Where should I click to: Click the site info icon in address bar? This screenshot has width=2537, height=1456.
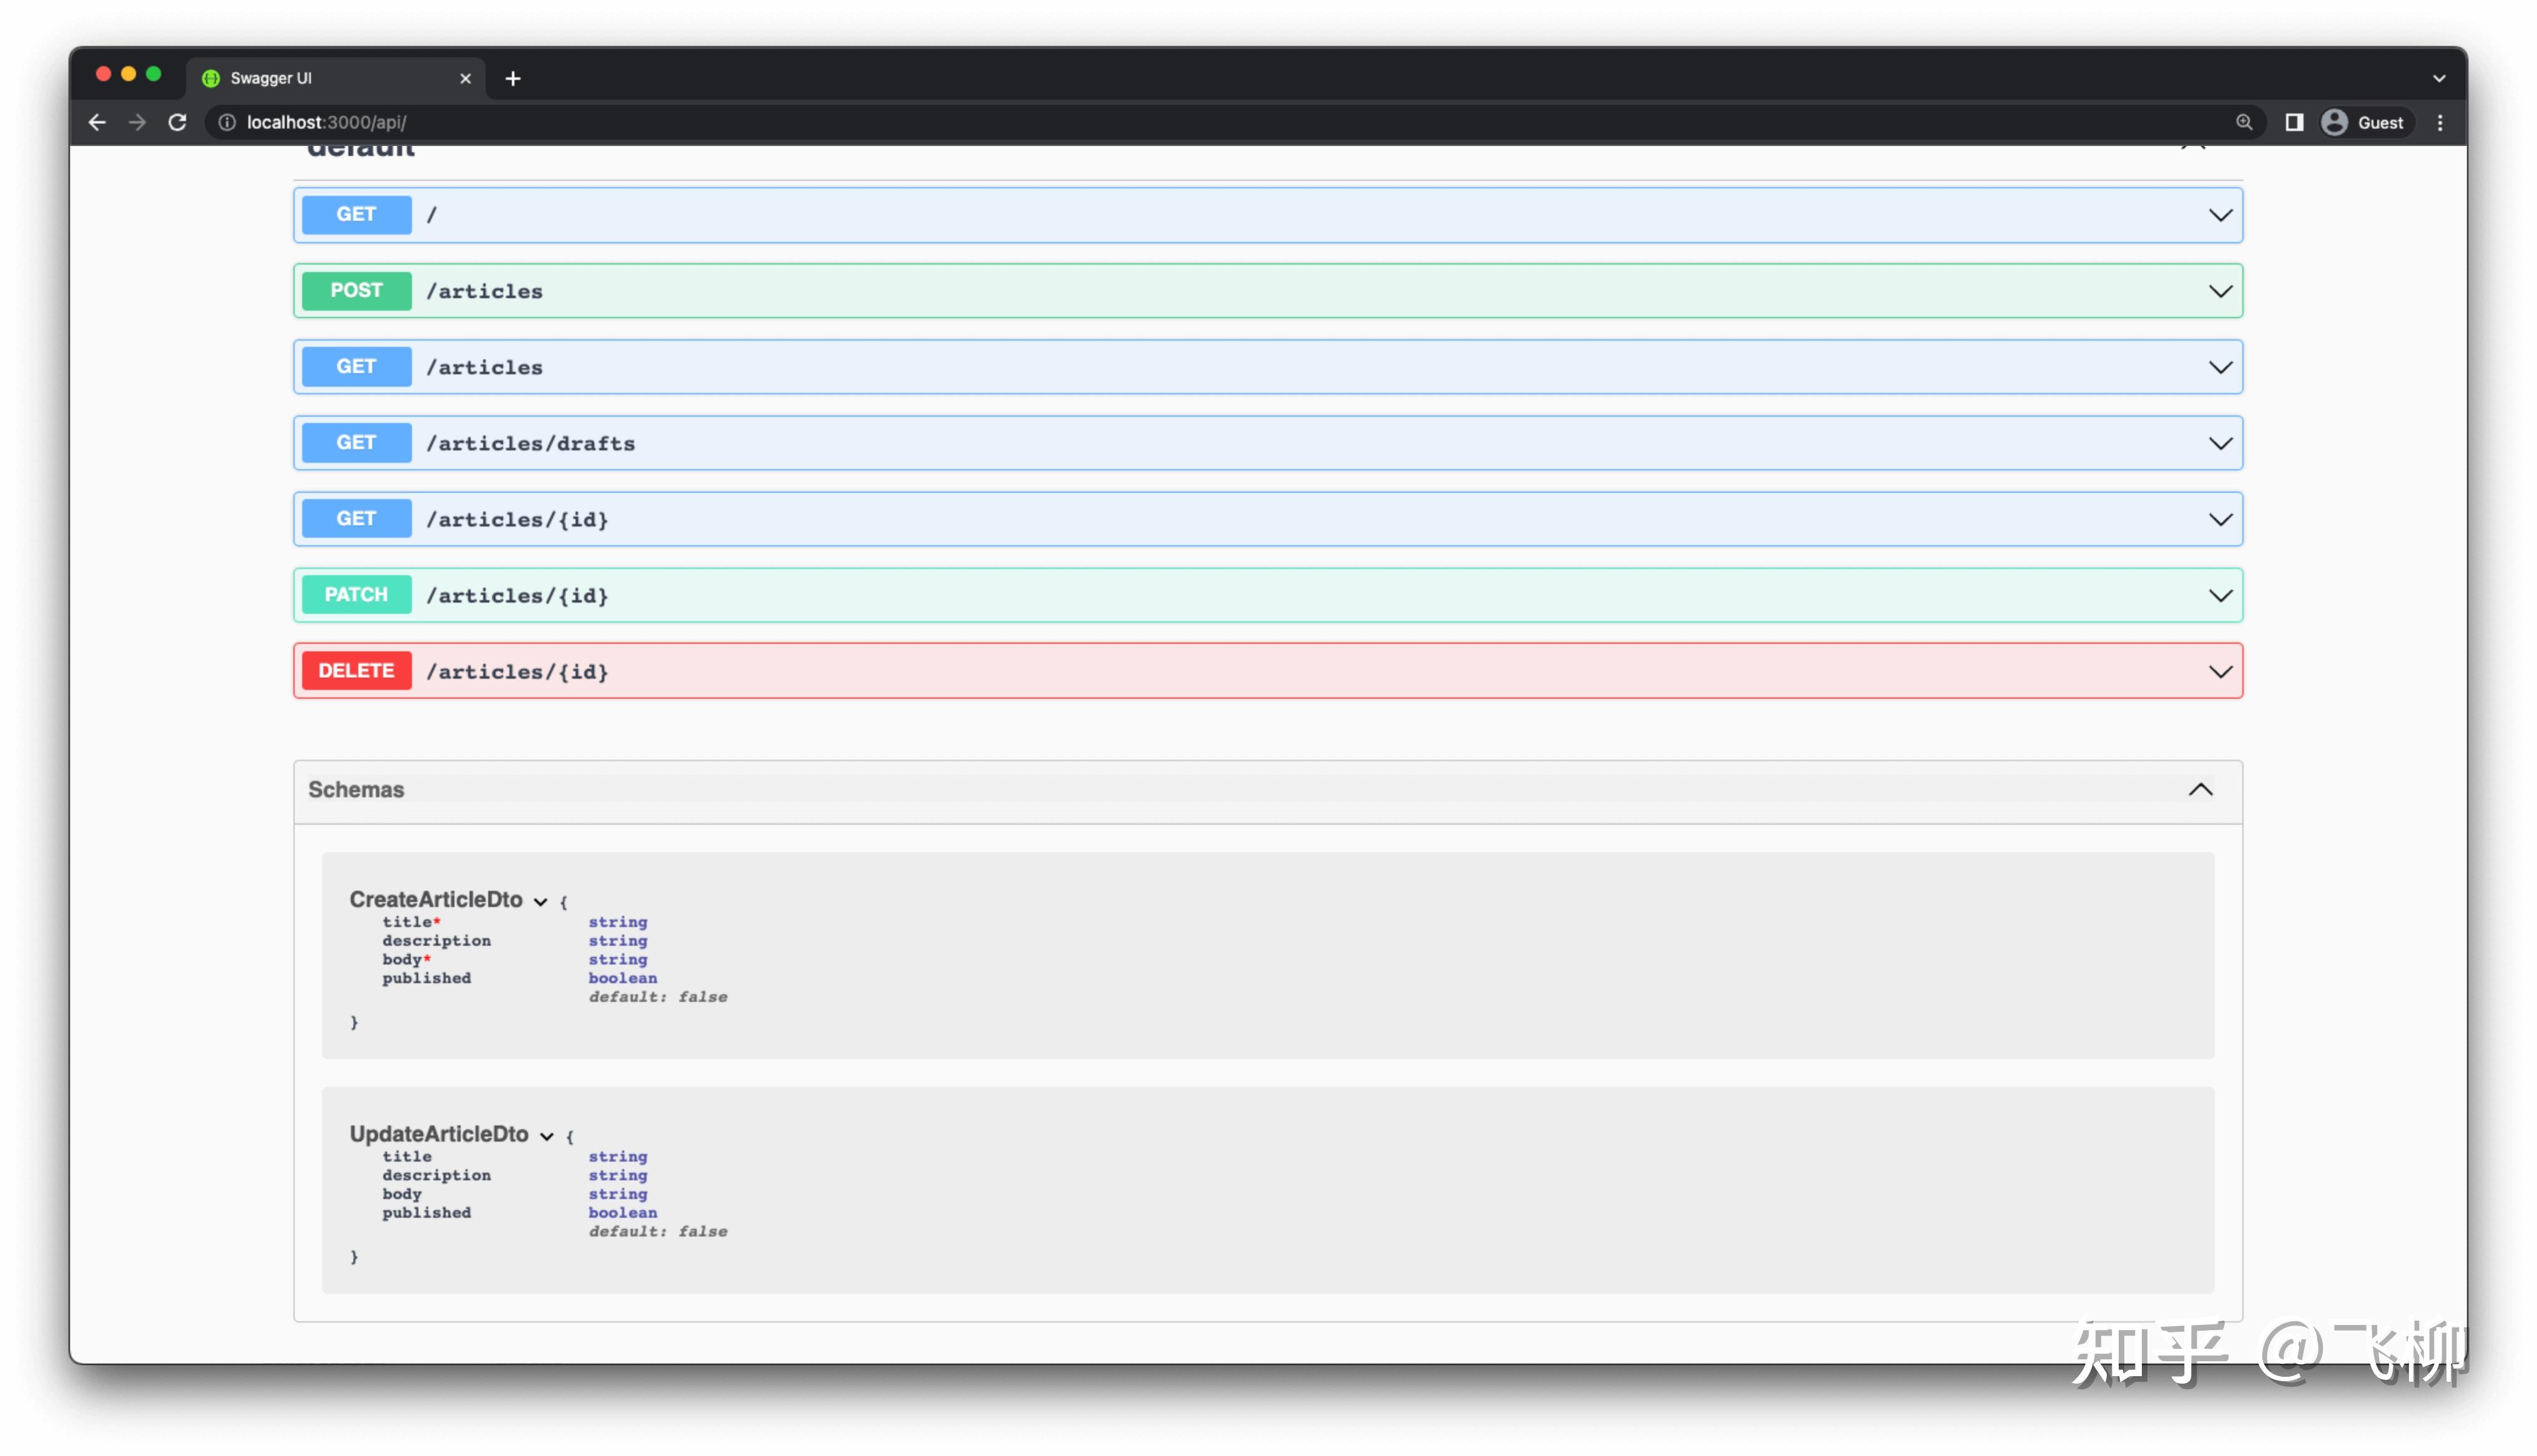tap(227, 122)
